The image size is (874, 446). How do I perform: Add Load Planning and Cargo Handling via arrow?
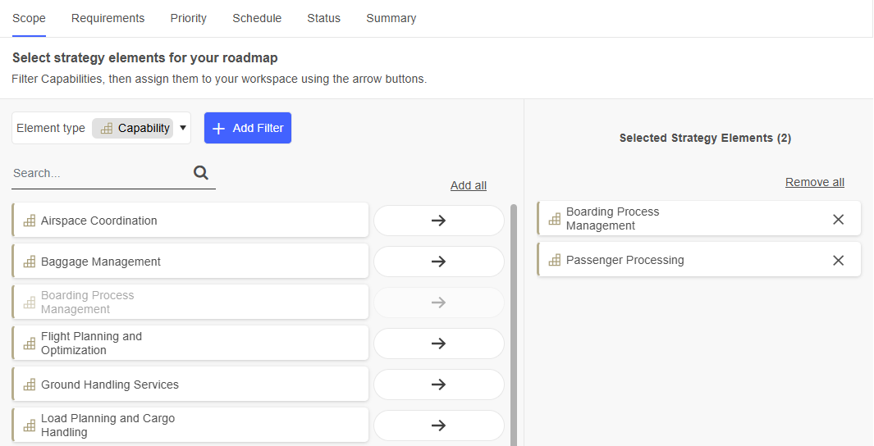[x=439, y=426]
